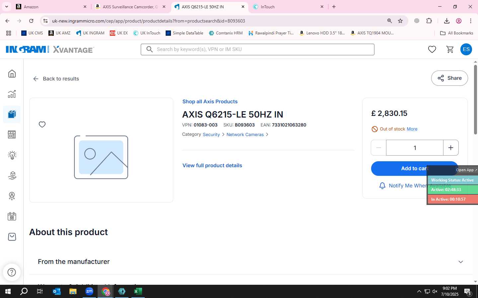This screenshot has height=298, width=478.
Task: Open the ES user profile avatar
Action: (466, 49)
